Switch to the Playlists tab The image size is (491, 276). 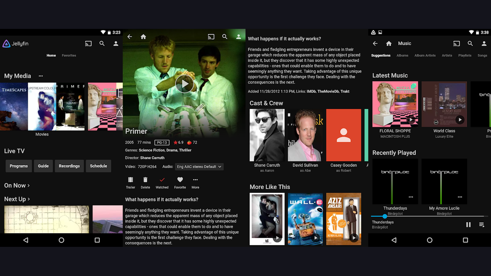coord(465,55)
